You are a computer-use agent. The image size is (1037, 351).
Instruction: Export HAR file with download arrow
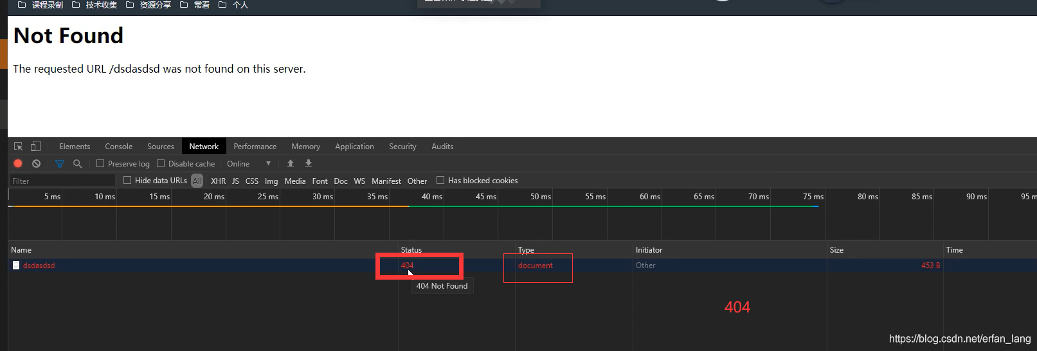click(x=309, y=164)
